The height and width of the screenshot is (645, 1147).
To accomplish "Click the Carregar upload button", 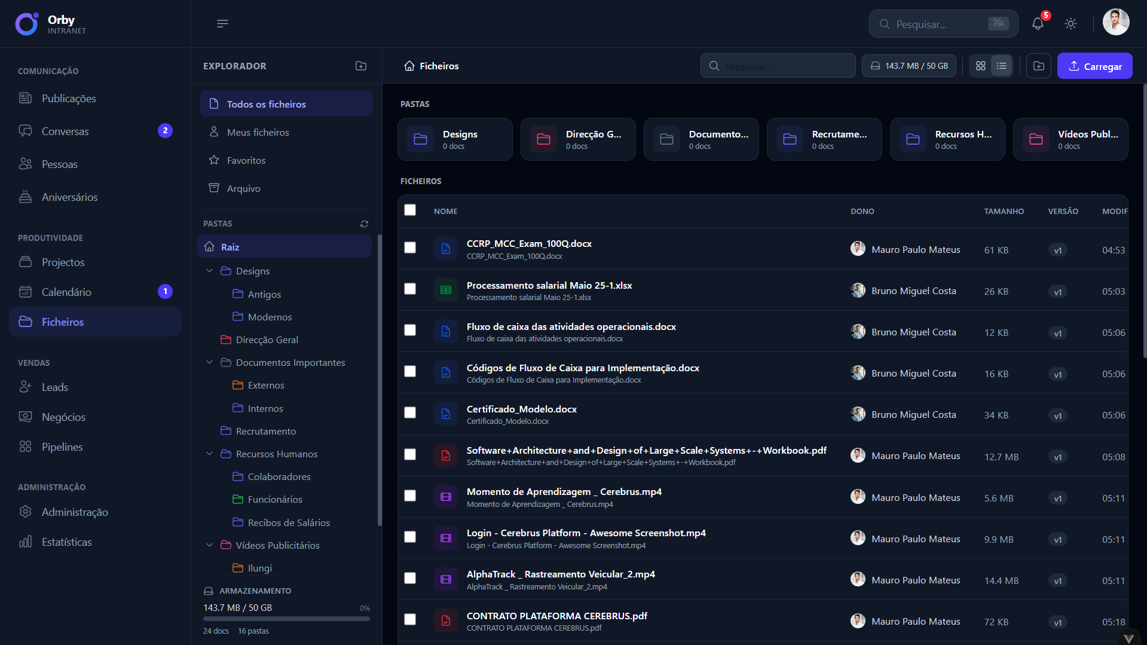I will point(1094,66).
